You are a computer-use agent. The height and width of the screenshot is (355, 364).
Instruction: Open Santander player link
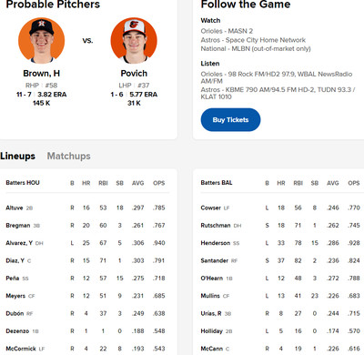[x=215, y=260]
